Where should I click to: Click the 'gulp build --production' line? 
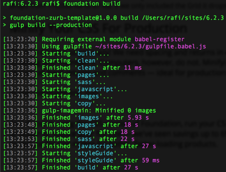(51, 25)
